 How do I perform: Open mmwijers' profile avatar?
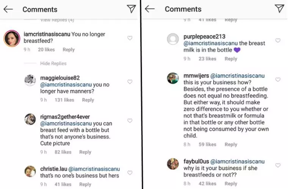[x=173, y=78]
